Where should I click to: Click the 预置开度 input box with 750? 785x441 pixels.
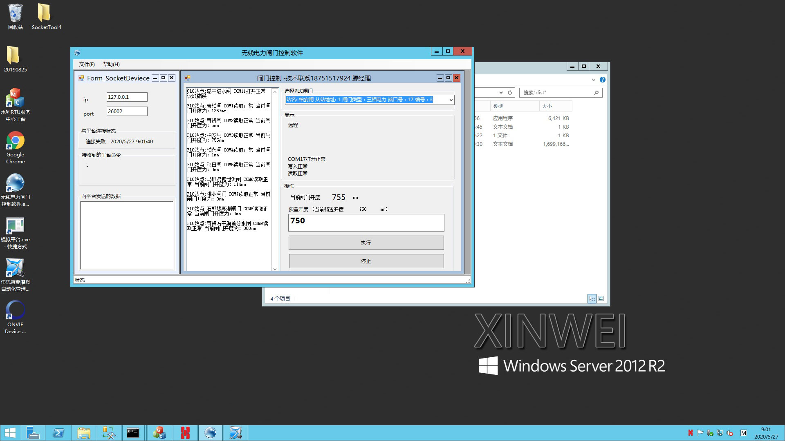click(366, 223)
